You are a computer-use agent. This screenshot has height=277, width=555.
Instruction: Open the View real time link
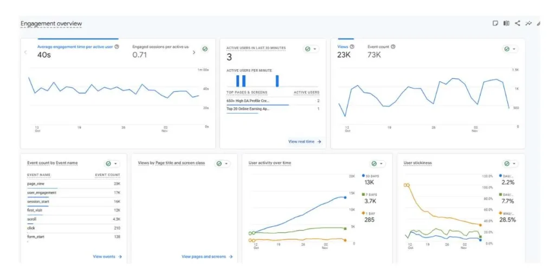pyautogui.click(x=305, y=142)
